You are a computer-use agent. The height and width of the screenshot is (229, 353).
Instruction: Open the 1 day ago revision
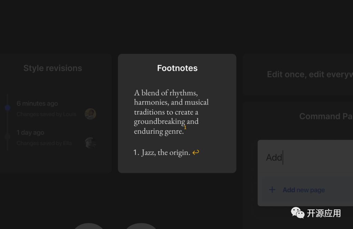(x=30, y=132)
